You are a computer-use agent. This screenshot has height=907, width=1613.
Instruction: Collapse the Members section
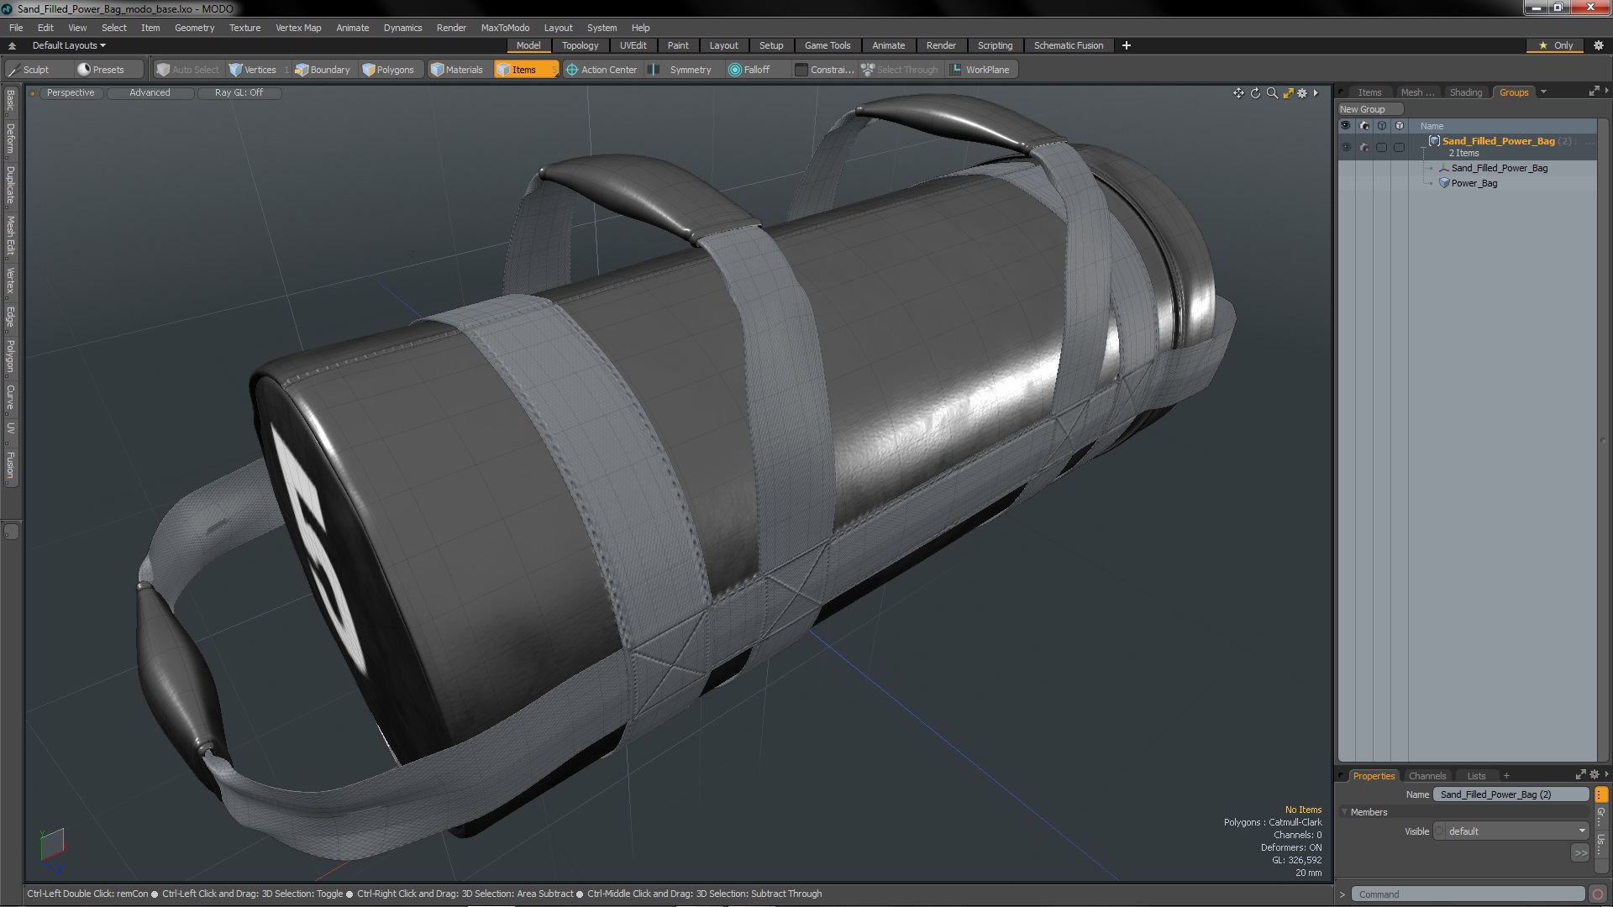(1345, 812)
